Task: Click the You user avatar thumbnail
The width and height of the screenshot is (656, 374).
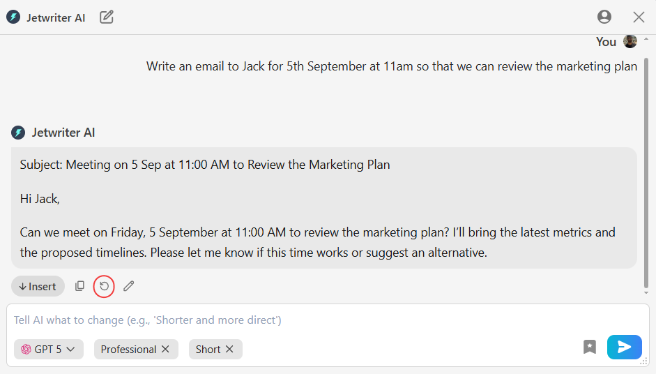Action: click(x=630, y=42)
